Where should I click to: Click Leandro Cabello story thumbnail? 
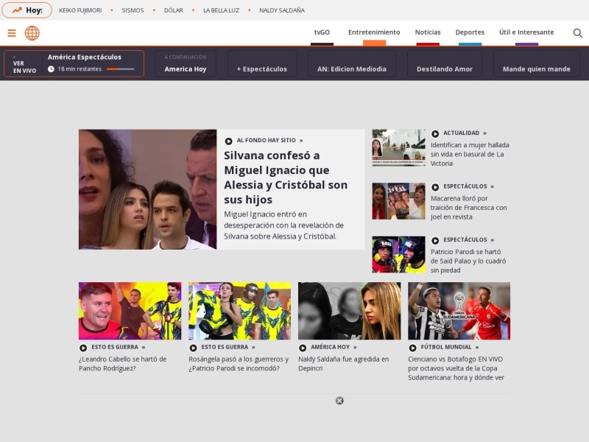click(130, 311)
